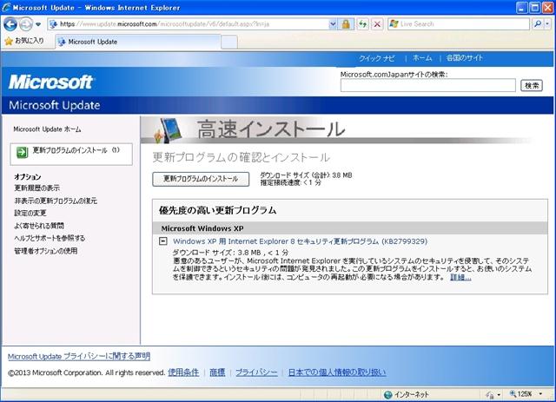Viewport: 556px width, 402px height.
Task: Open a new blank tab
Action: click(x=229, y=43)
